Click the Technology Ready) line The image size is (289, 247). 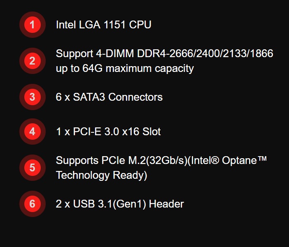(101, 175)
